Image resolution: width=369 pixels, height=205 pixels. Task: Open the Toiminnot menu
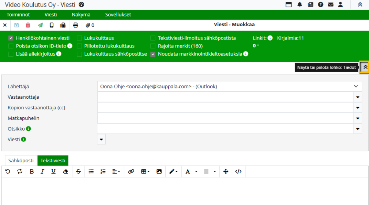click(18, 15)
